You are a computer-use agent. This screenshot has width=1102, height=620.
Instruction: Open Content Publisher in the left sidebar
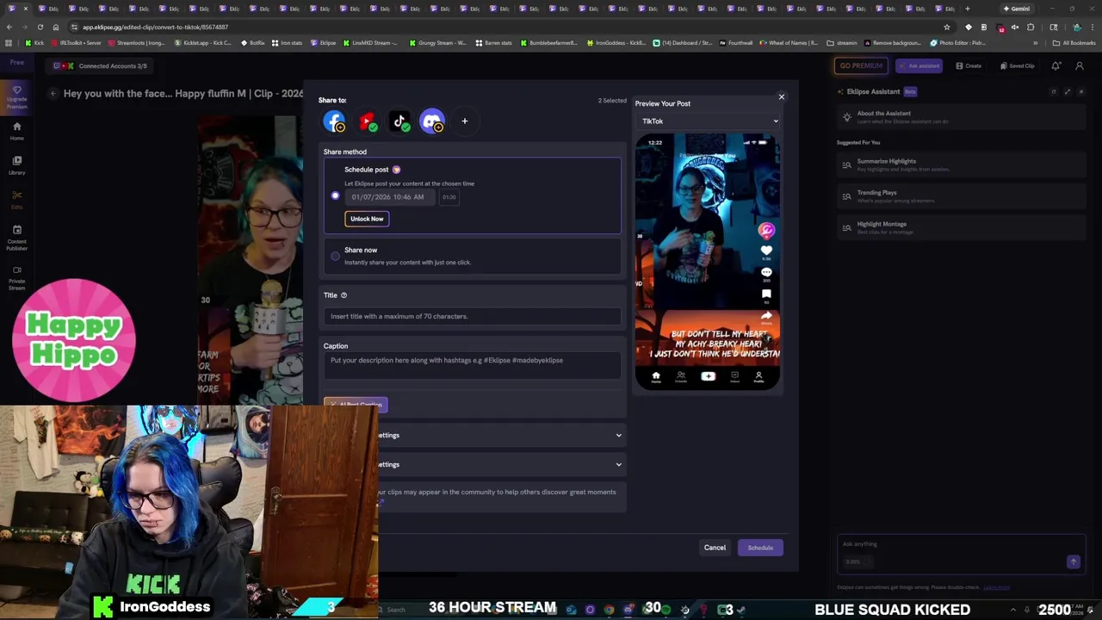coord(16,238)
